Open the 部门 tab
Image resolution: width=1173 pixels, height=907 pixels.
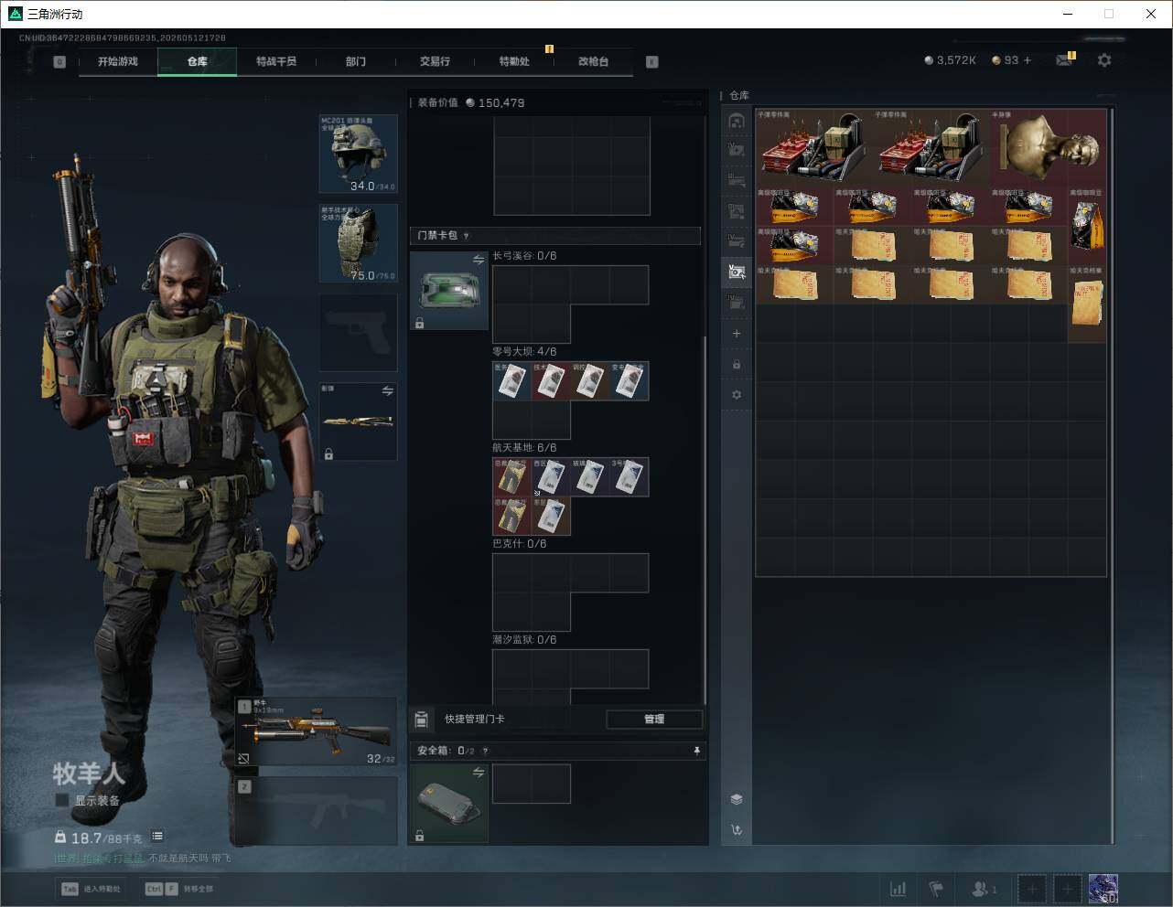[x=356, y=61]
